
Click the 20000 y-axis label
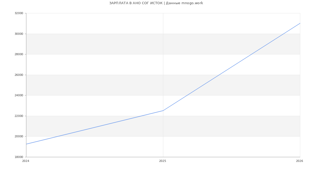point(19,136)
